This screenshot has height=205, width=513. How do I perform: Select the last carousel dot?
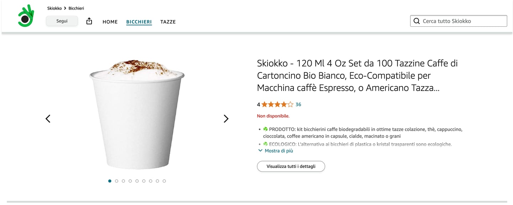point(164,181)
